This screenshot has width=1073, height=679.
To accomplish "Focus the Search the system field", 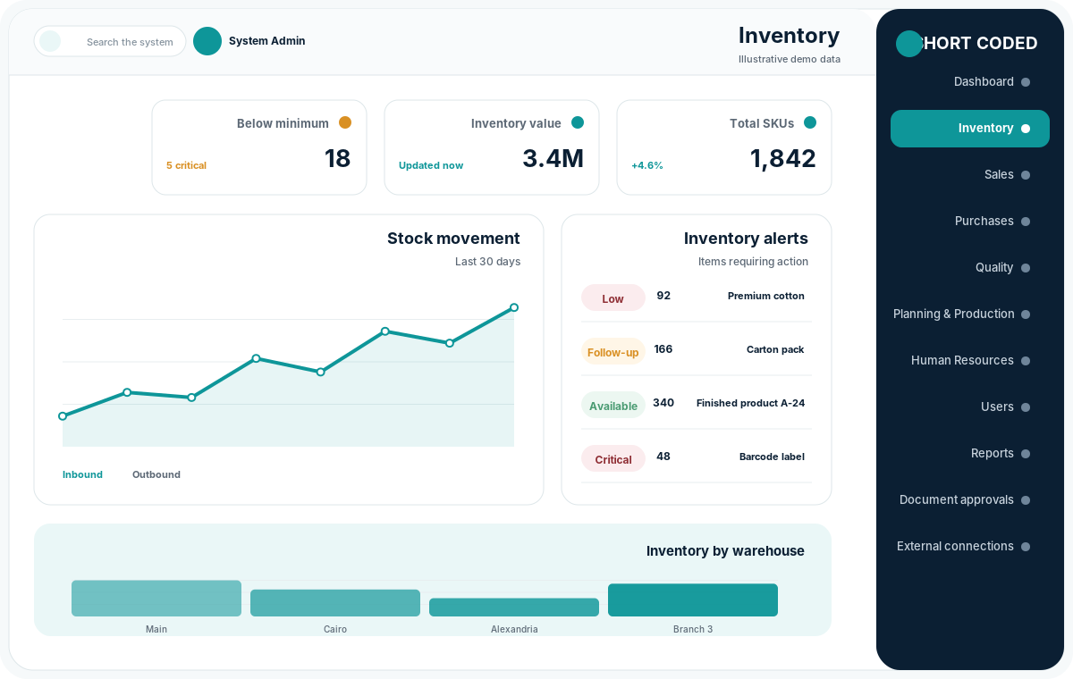I will coord(110,41).
